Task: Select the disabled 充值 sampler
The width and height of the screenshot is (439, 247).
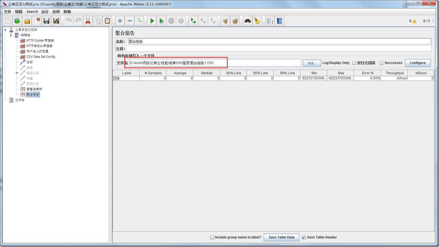Action: [30, 78]
